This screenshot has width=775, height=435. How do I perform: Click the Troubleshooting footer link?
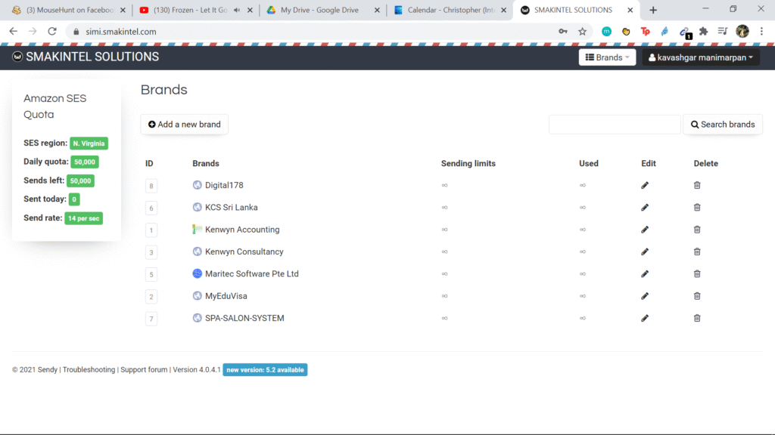coord(89,370)
